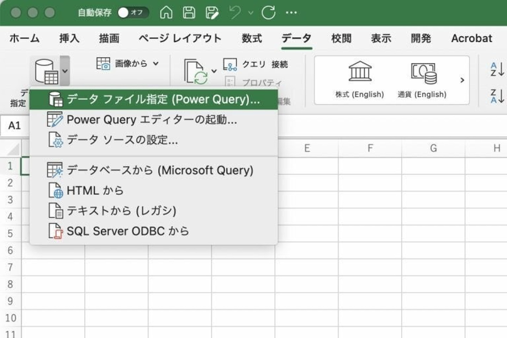Click the Name Box showing A1
507x338 pixels.
coord(15,126)
